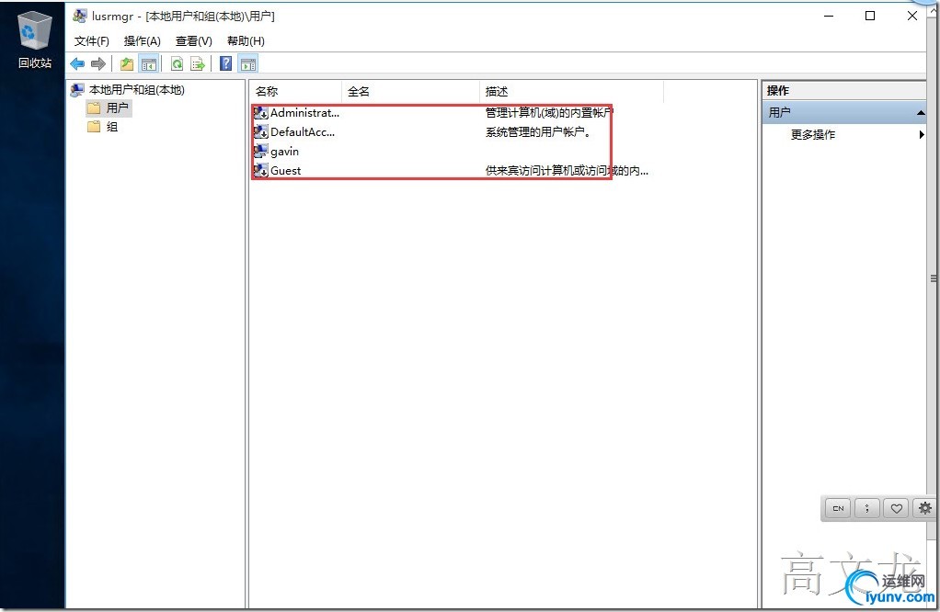940x612 pixels.
Task: Open the 文件(F) menu
Action: tap(92, 40)
